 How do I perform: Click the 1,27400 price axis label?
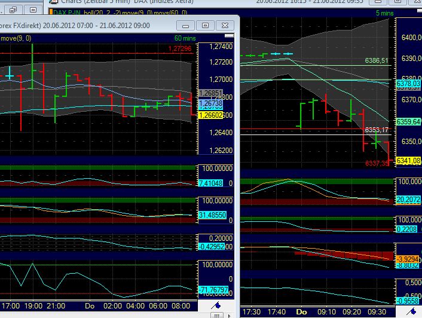(x=221, y=47)
